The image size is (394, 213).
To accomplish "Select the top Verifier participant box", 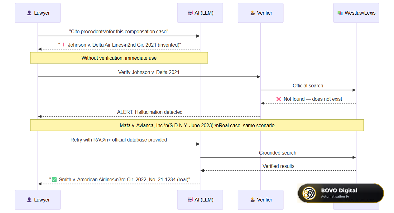I will pyautogui.click(x=261, y=13).
